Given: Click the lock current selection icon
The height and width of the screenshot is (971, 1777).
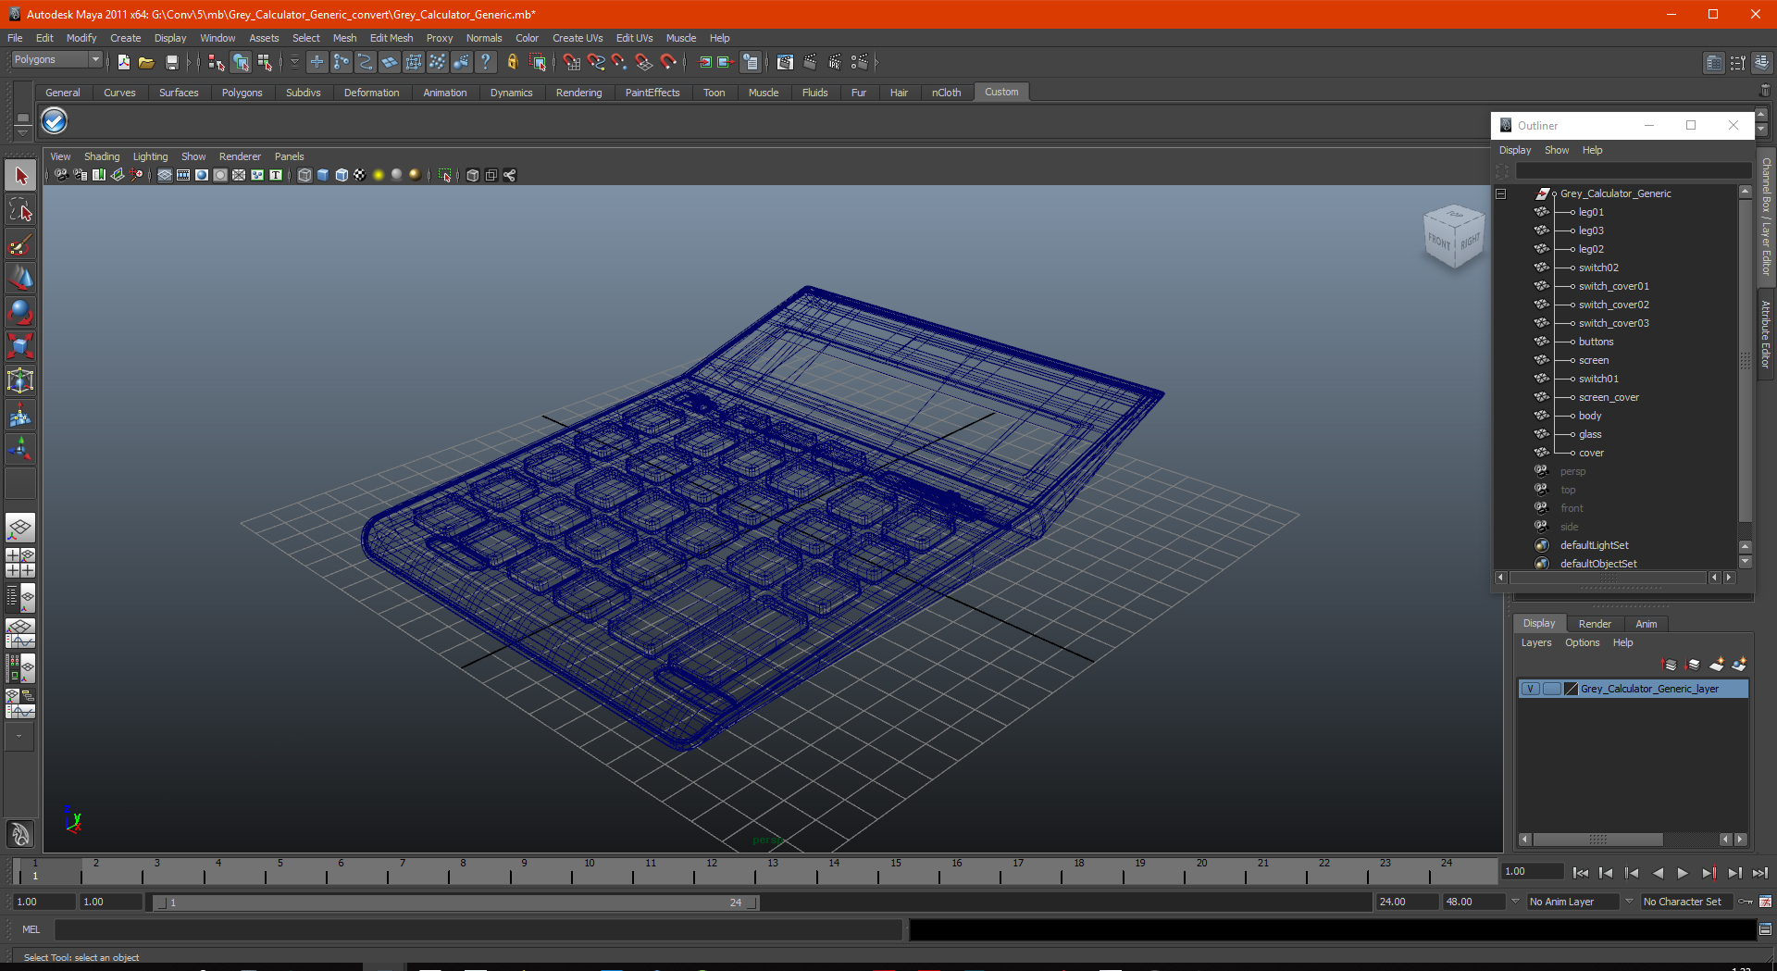Looking at the screenshot, I should pyautogui.click(x=512, y=62).
